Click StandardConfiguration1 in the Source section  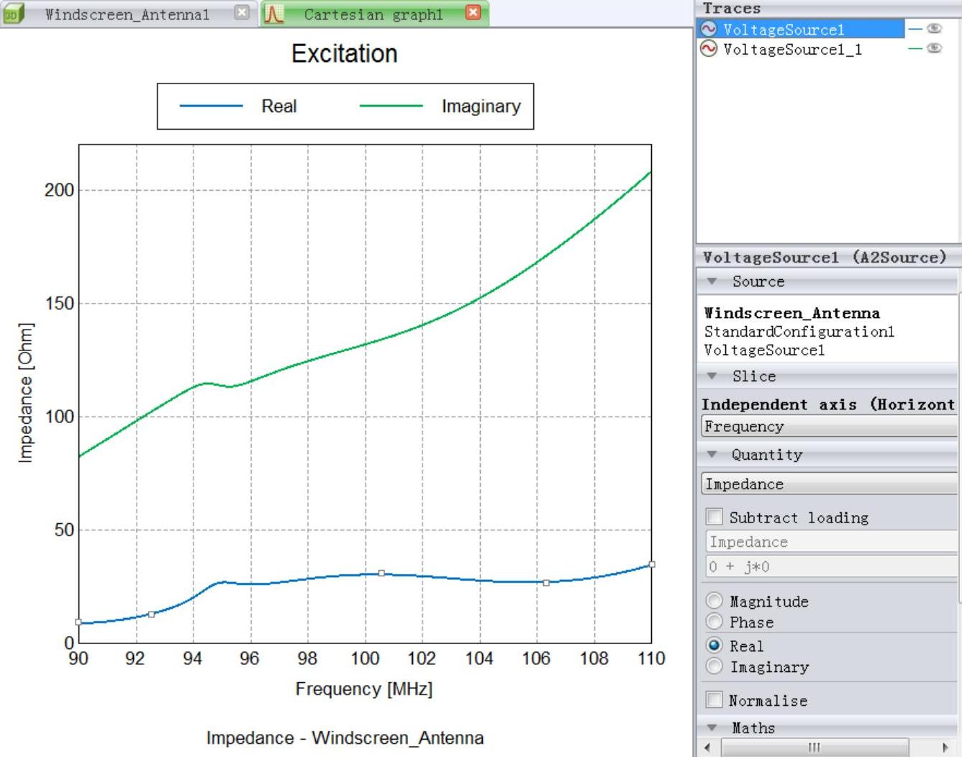click(799, 332)
